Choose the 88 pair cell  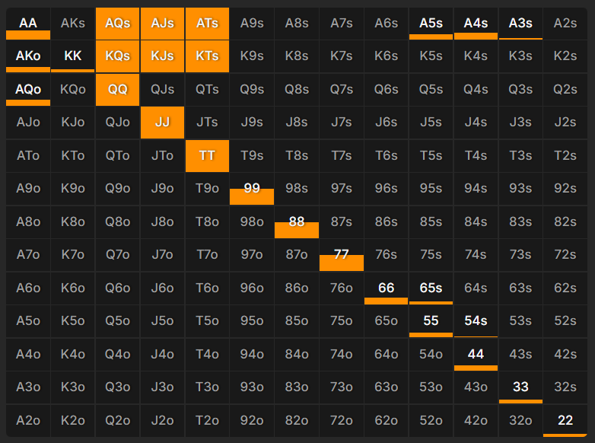297,221
